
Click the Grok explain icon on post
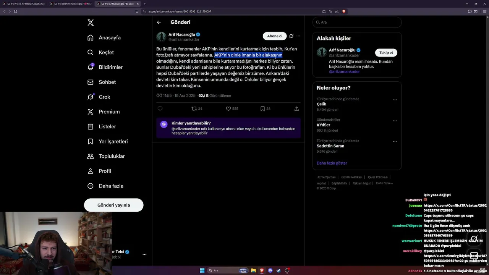coord(291,36)
